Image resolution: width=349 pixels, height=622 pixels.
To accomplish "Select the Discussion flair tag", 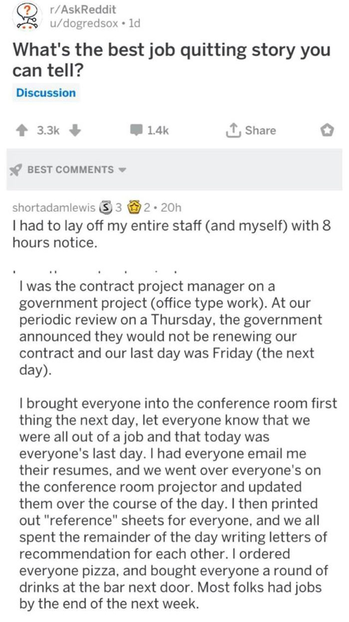I will [46, 92].
